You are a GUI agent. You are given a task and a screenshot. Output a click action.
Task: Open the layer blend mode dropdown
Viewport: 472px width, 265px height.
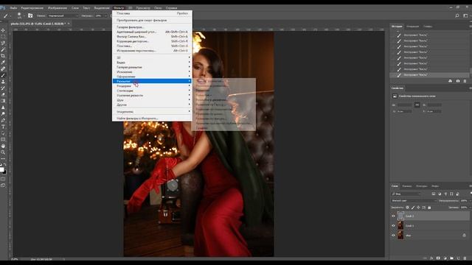coord(414,200)
